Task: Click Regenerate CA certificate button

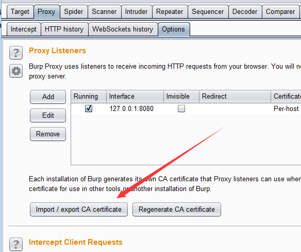Action: (x=177, y=209)
